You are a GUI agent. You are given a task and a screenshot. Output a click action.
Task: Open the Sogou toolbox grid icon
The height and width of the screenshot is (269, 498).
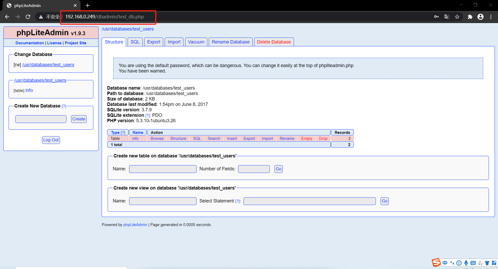(494, 263)
